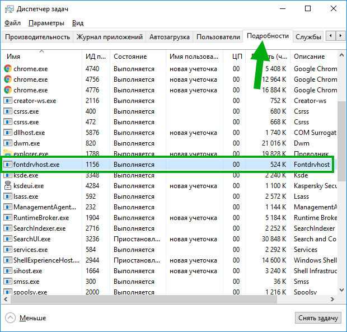Select the SearchUI.exe process name
The height and width of the screenshot is (332, 347).
(x=32, y=239)
